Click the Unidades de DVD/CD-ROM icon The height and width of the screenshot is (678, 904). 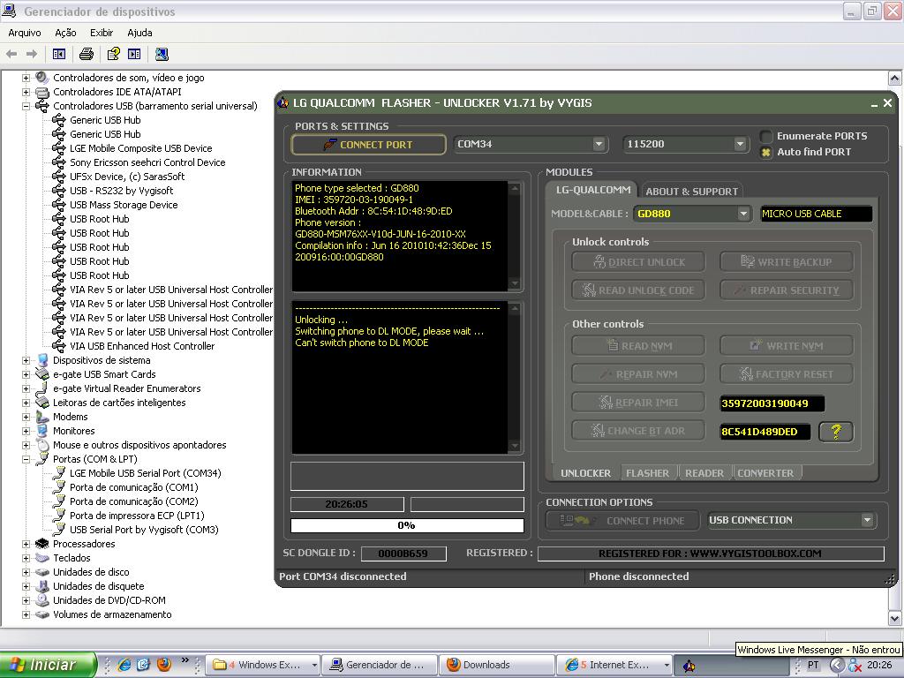[x=42, y=600]
